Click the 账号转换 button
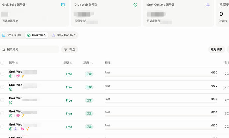This screenshot has width=229, height=138. tap(217, 49)
